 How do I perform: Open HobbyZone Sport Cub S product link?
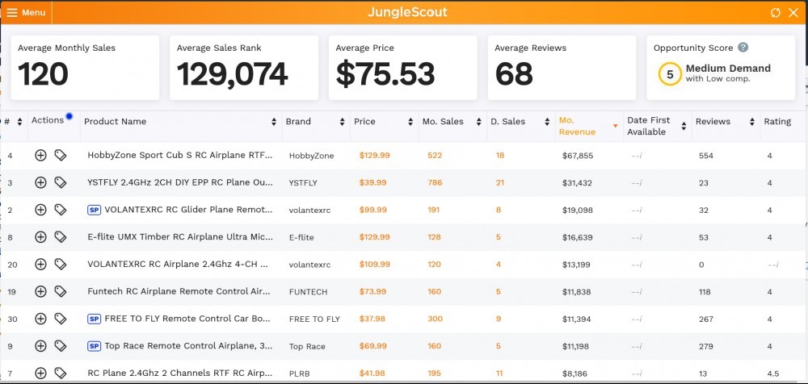click(180, 156)
